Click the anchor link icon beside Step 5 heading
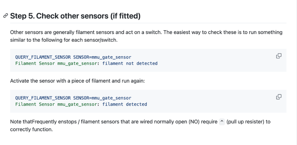The width and height of the screenshot is (297, 145). click(6, 16)
